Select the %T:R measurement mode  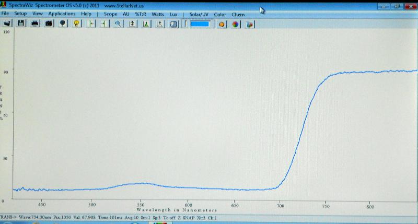[x=141, y=14]
